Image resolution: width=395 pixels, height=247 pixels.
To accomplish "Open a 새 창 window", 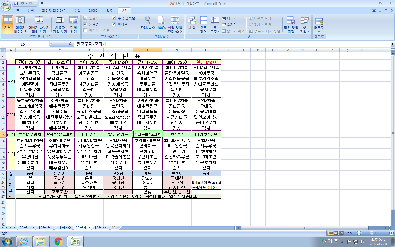I will [x=192, y=23].
